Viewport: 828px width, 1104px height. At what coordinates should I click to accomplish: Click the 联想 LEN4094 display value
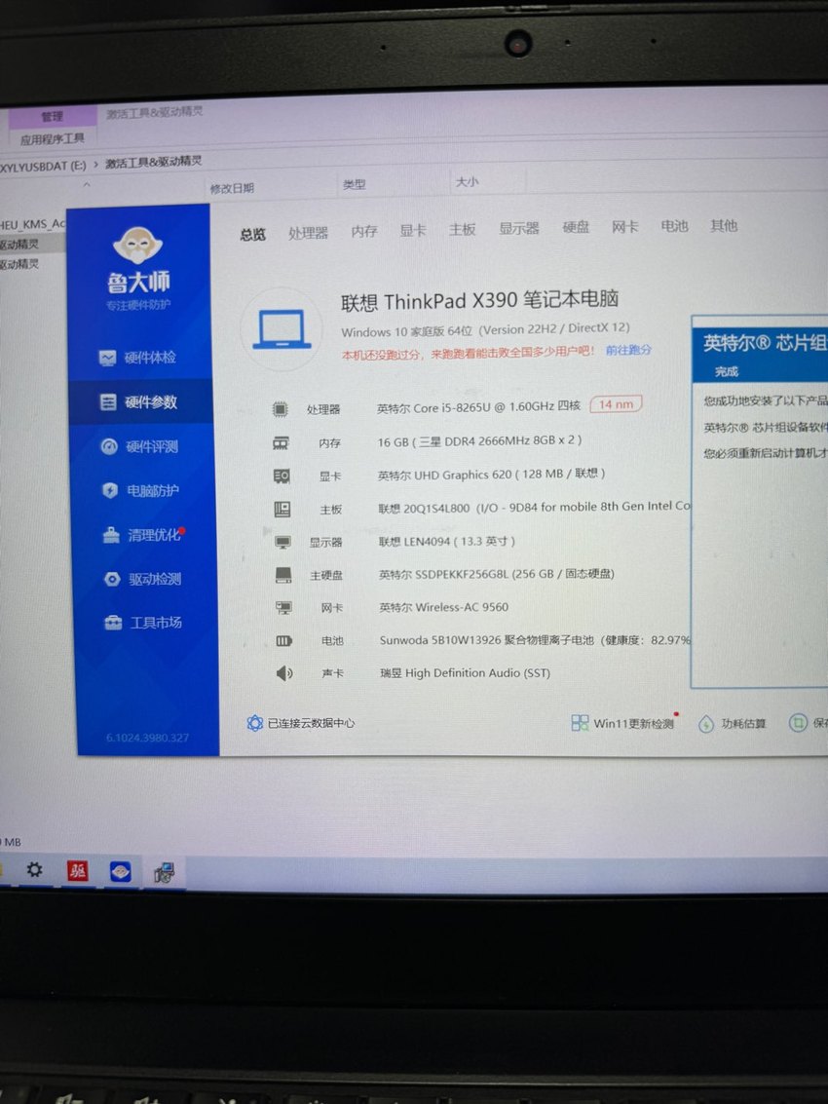click(x=447, y=542)
